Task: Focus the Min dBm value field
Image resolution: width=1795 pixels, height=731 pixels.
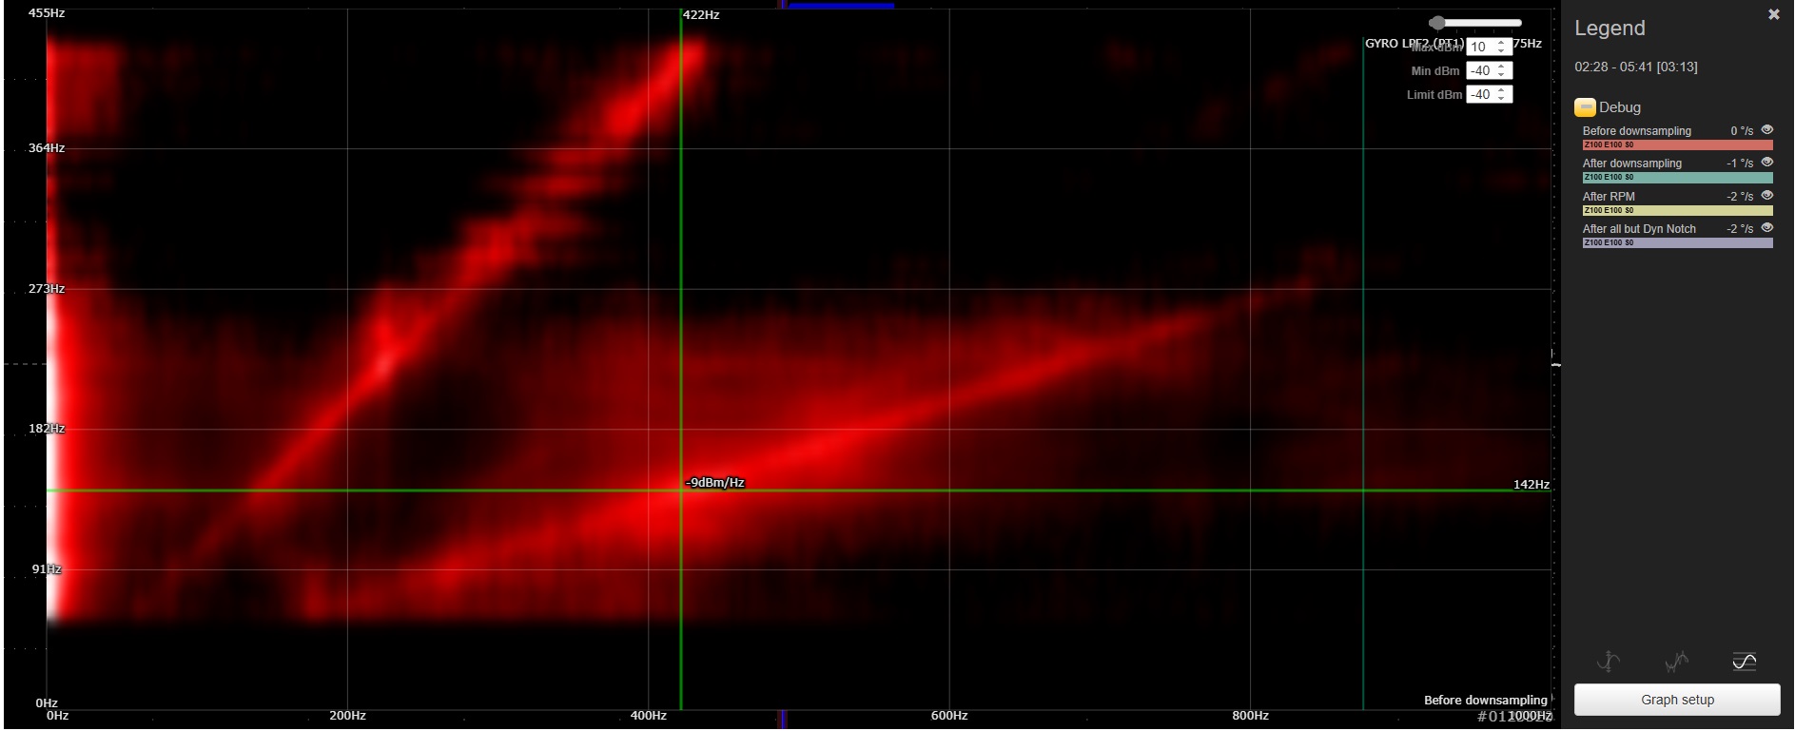Action: pyautogui.click(x=1480, y=70)
